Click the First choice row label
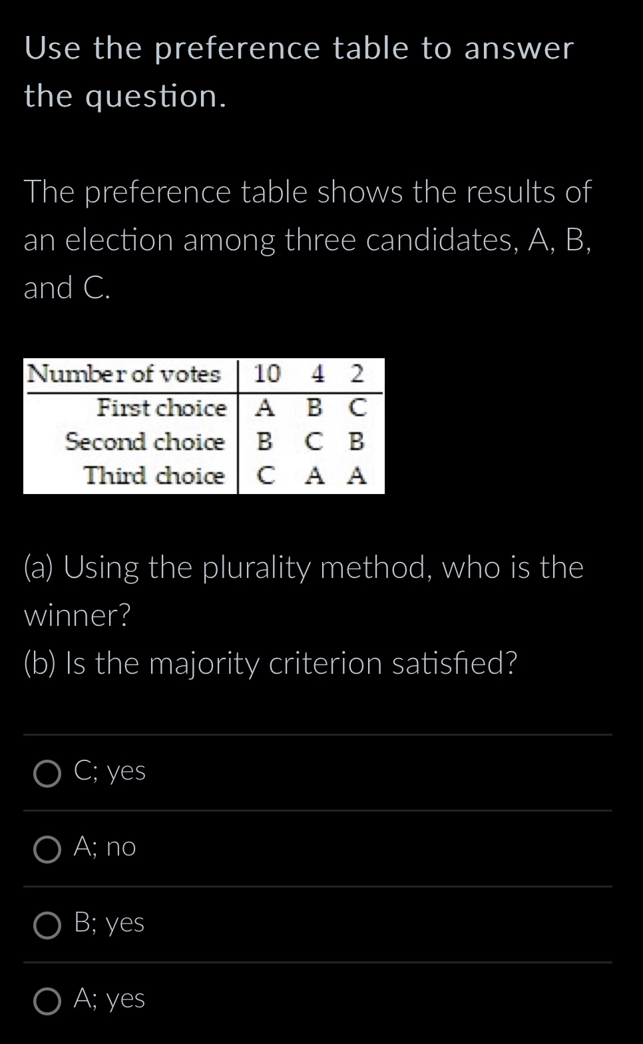 (x=162, y=408)
